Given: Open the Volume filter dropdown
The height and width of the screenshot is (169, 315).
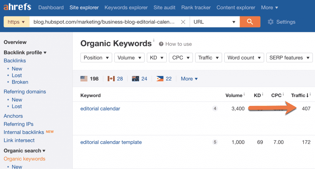Looking at the screenshot, I should (130, 58).
